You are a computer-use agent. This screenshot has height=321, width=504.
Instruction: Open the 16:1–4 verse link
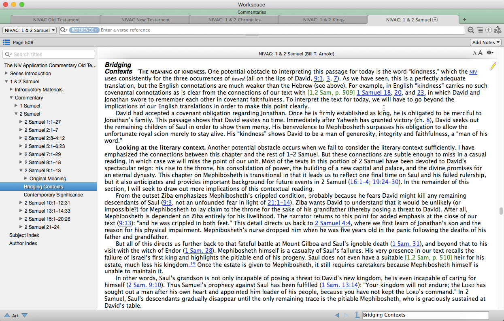[359, 182]
